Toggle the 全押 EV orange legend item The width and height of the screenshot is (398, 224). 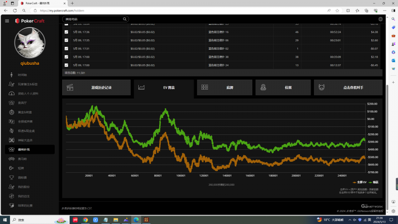(360, 182)
